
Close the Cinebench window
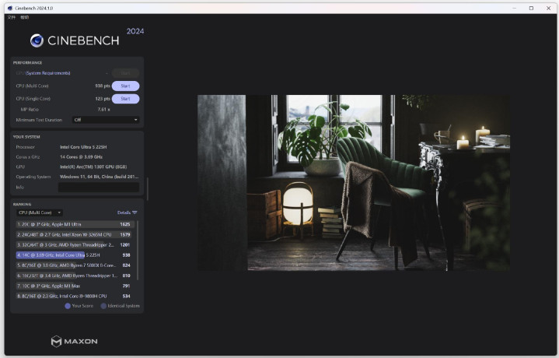click(x=549, y=8)
